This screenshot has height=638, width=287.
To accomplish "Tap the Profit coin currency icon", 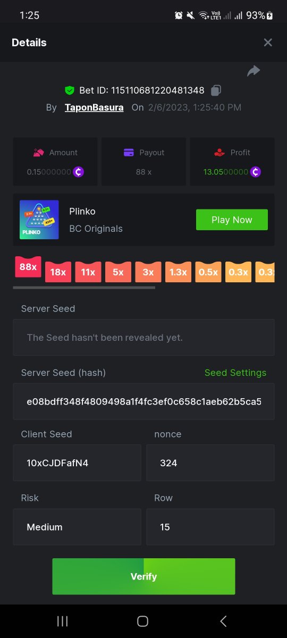I will pos(256,172).
